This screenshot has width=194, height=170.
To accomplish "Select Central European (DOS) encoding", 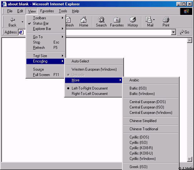I will tap(151, 102).
